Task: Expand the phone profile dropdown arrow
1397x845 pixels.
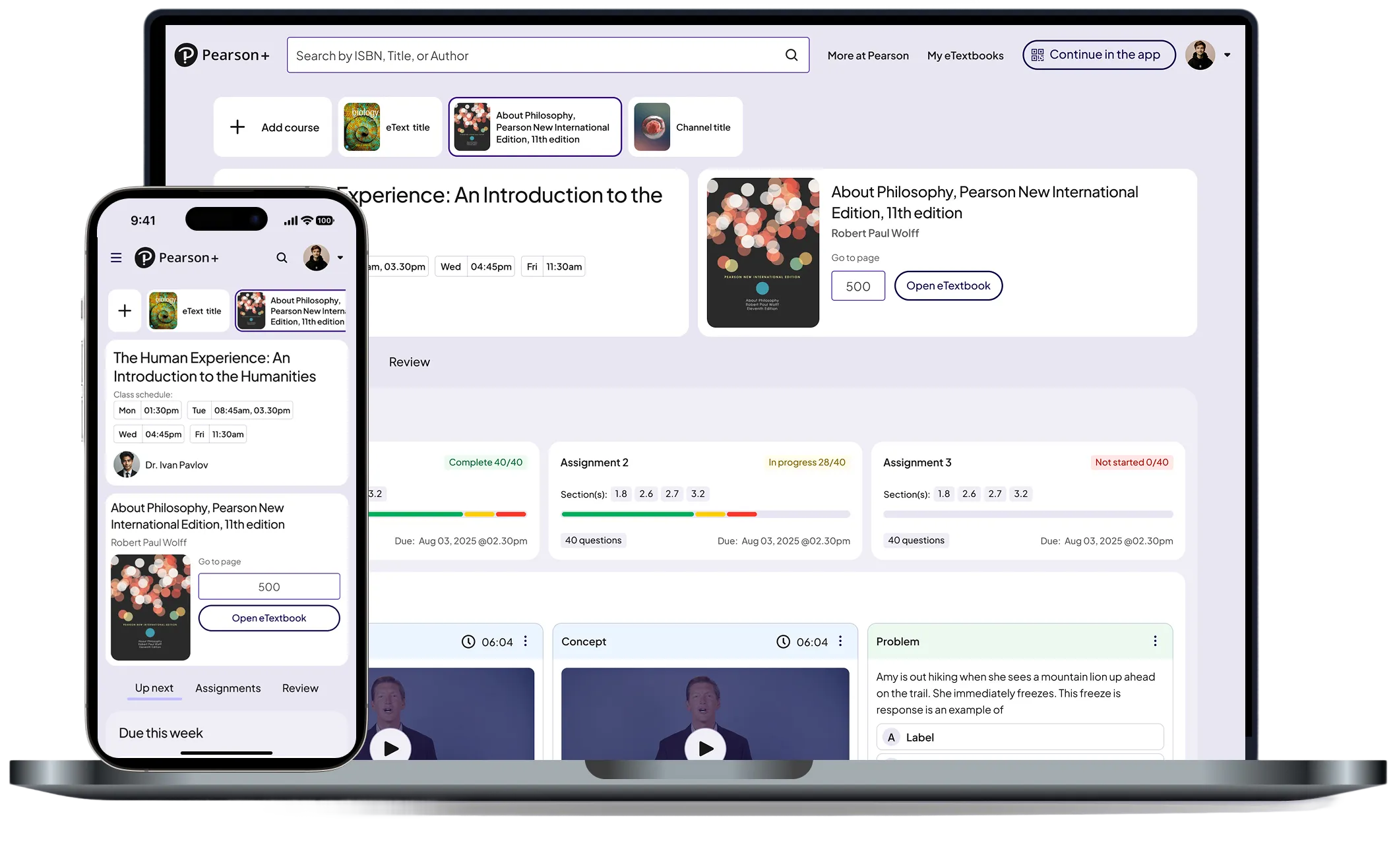Action: click(x=340, y=258)
